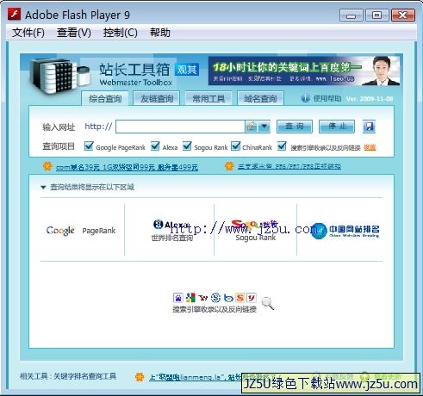Click the Adobe Flash Player title bar icon
The width and height of the screenshot is (423, 396).
(x=14, y=14)
